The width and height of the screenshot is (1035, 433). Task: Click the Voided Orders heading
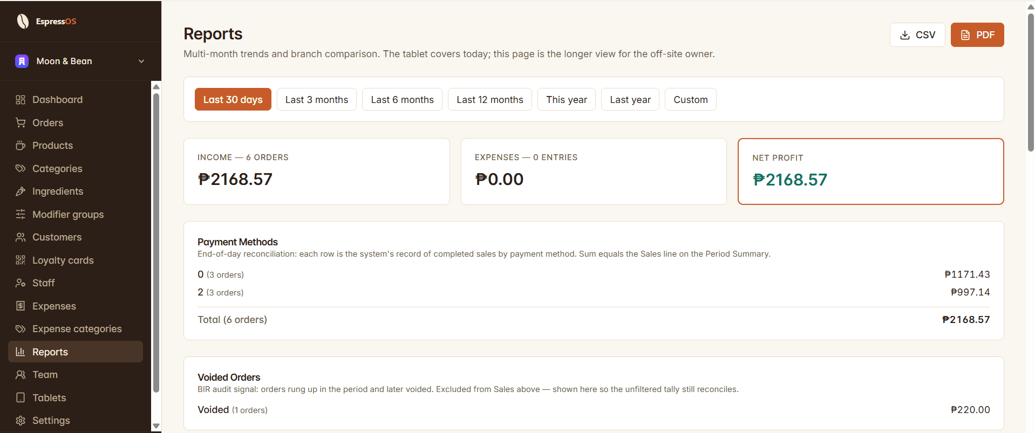(229, 377)
